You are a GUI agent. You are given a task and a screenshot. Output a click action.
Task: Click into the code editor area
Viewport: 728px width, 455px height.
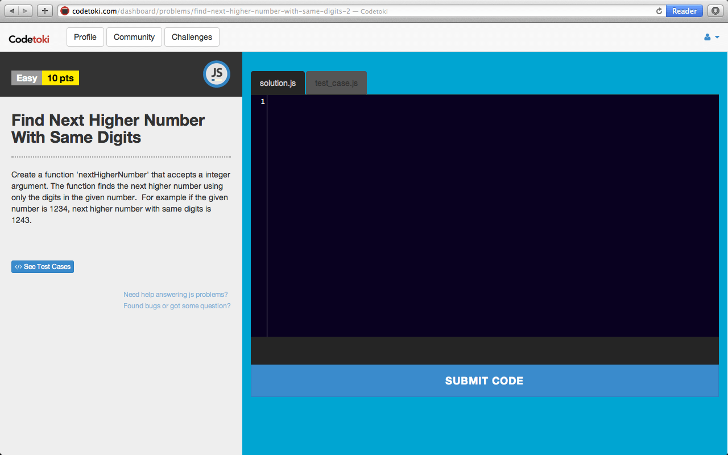(x=493, y=216)
